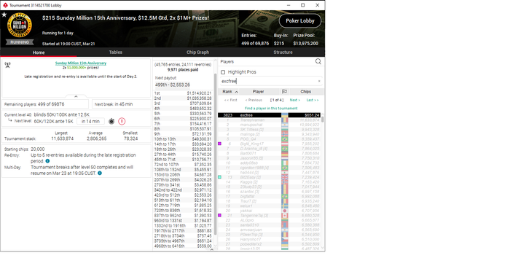Click the Next payout 499th value
510x277 pixels.
[x=173, y=85]
